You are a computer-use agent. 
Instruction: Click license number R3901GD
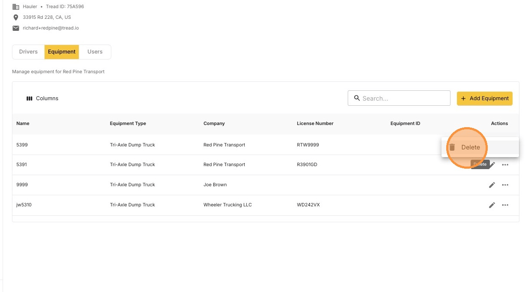pos(307,164)
